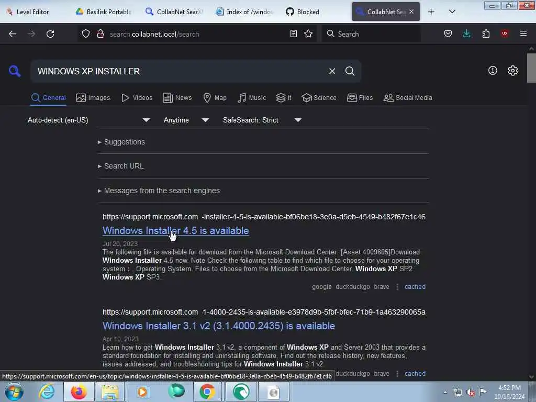This screenshot has height=402, width=536.
Task: Select the Science search category
Action: (x=319, y=98)
